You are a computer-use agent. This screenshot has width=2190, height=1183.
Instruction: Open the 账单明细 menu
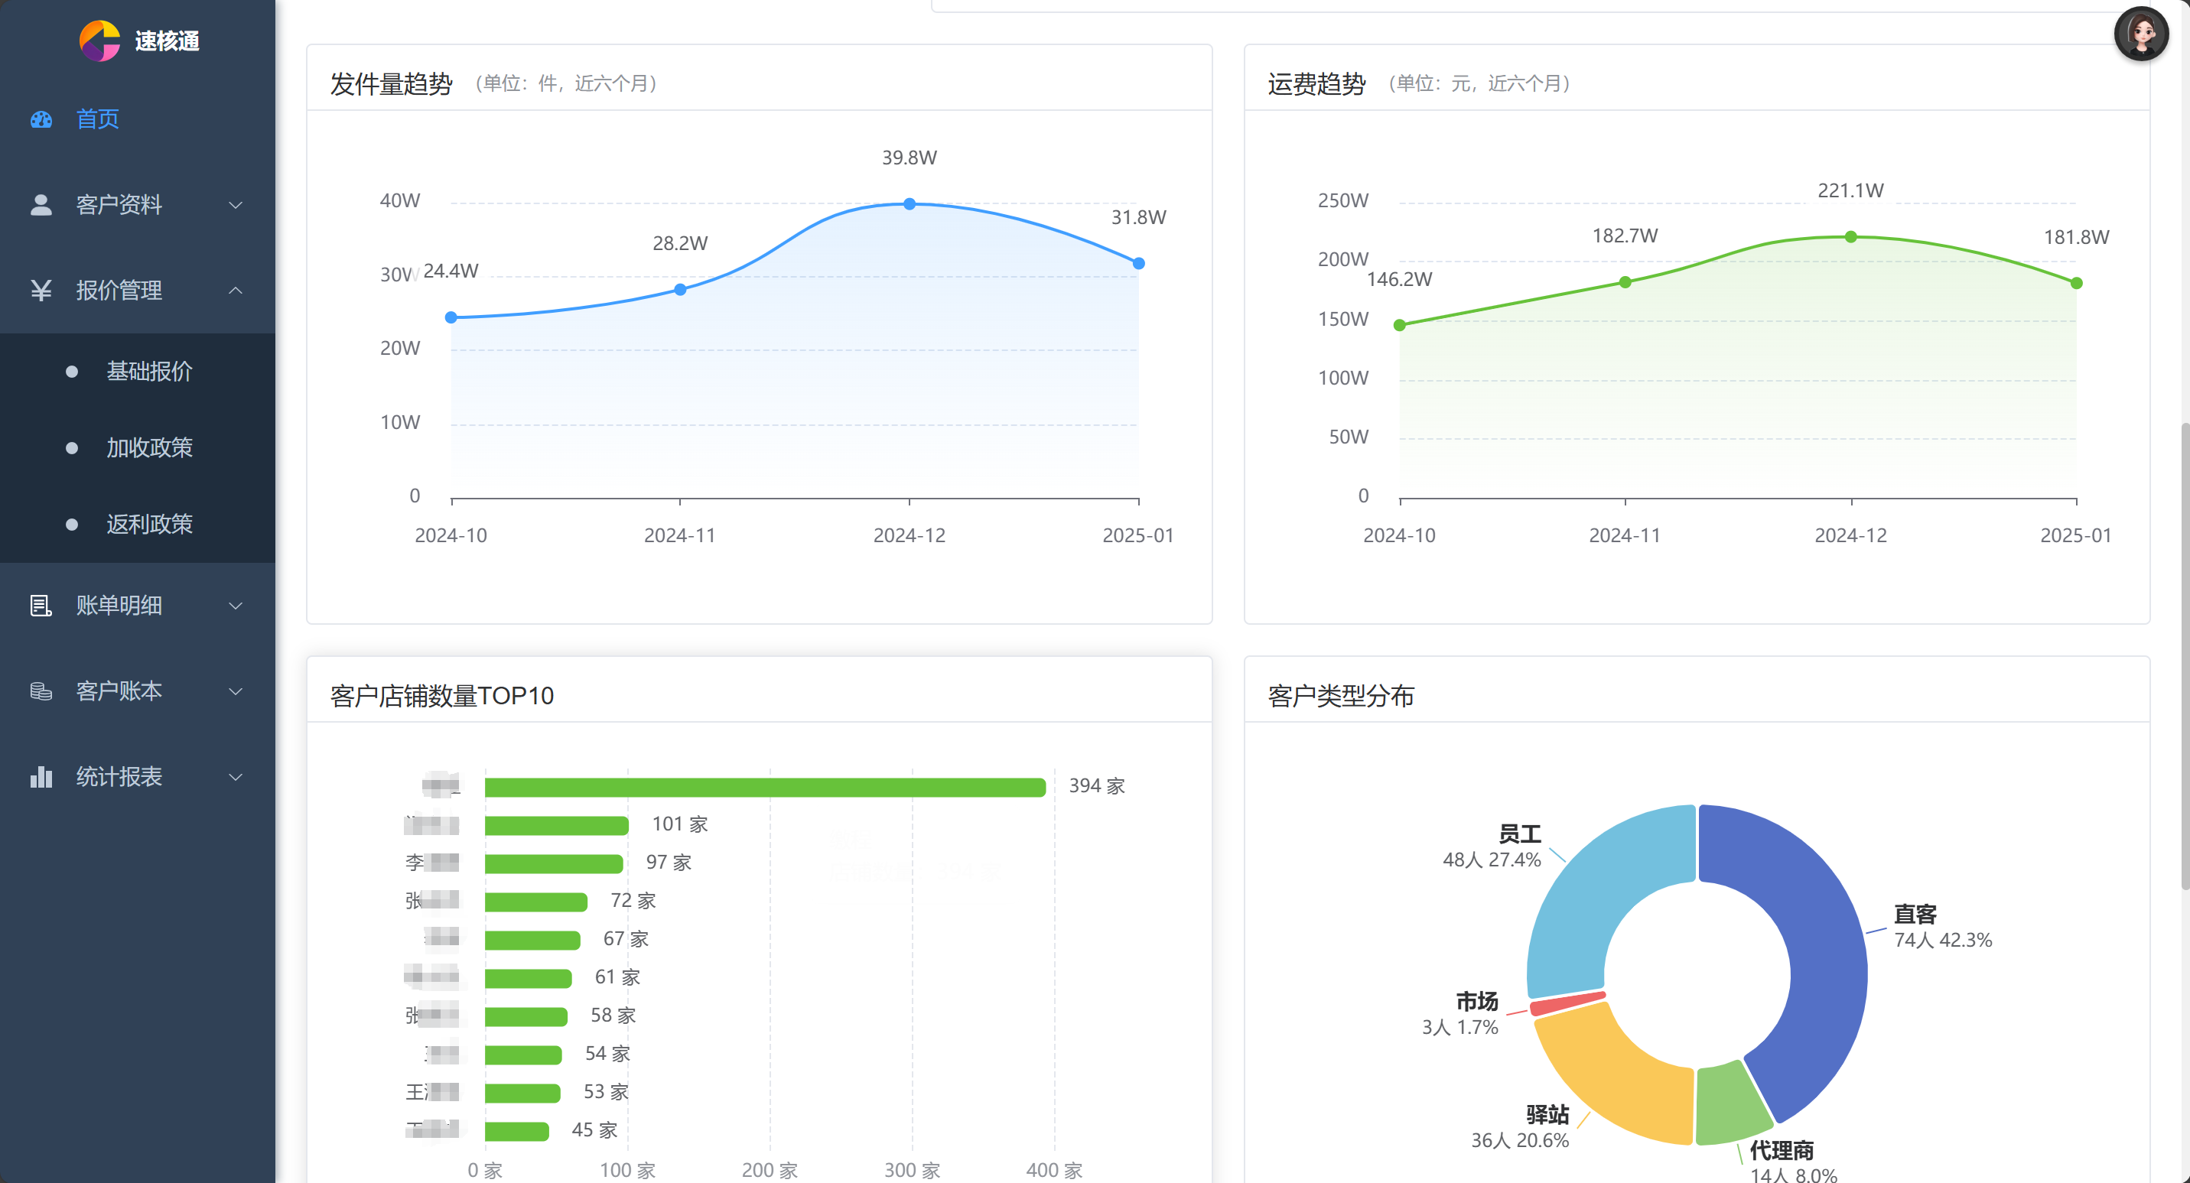tap(138, 605)
